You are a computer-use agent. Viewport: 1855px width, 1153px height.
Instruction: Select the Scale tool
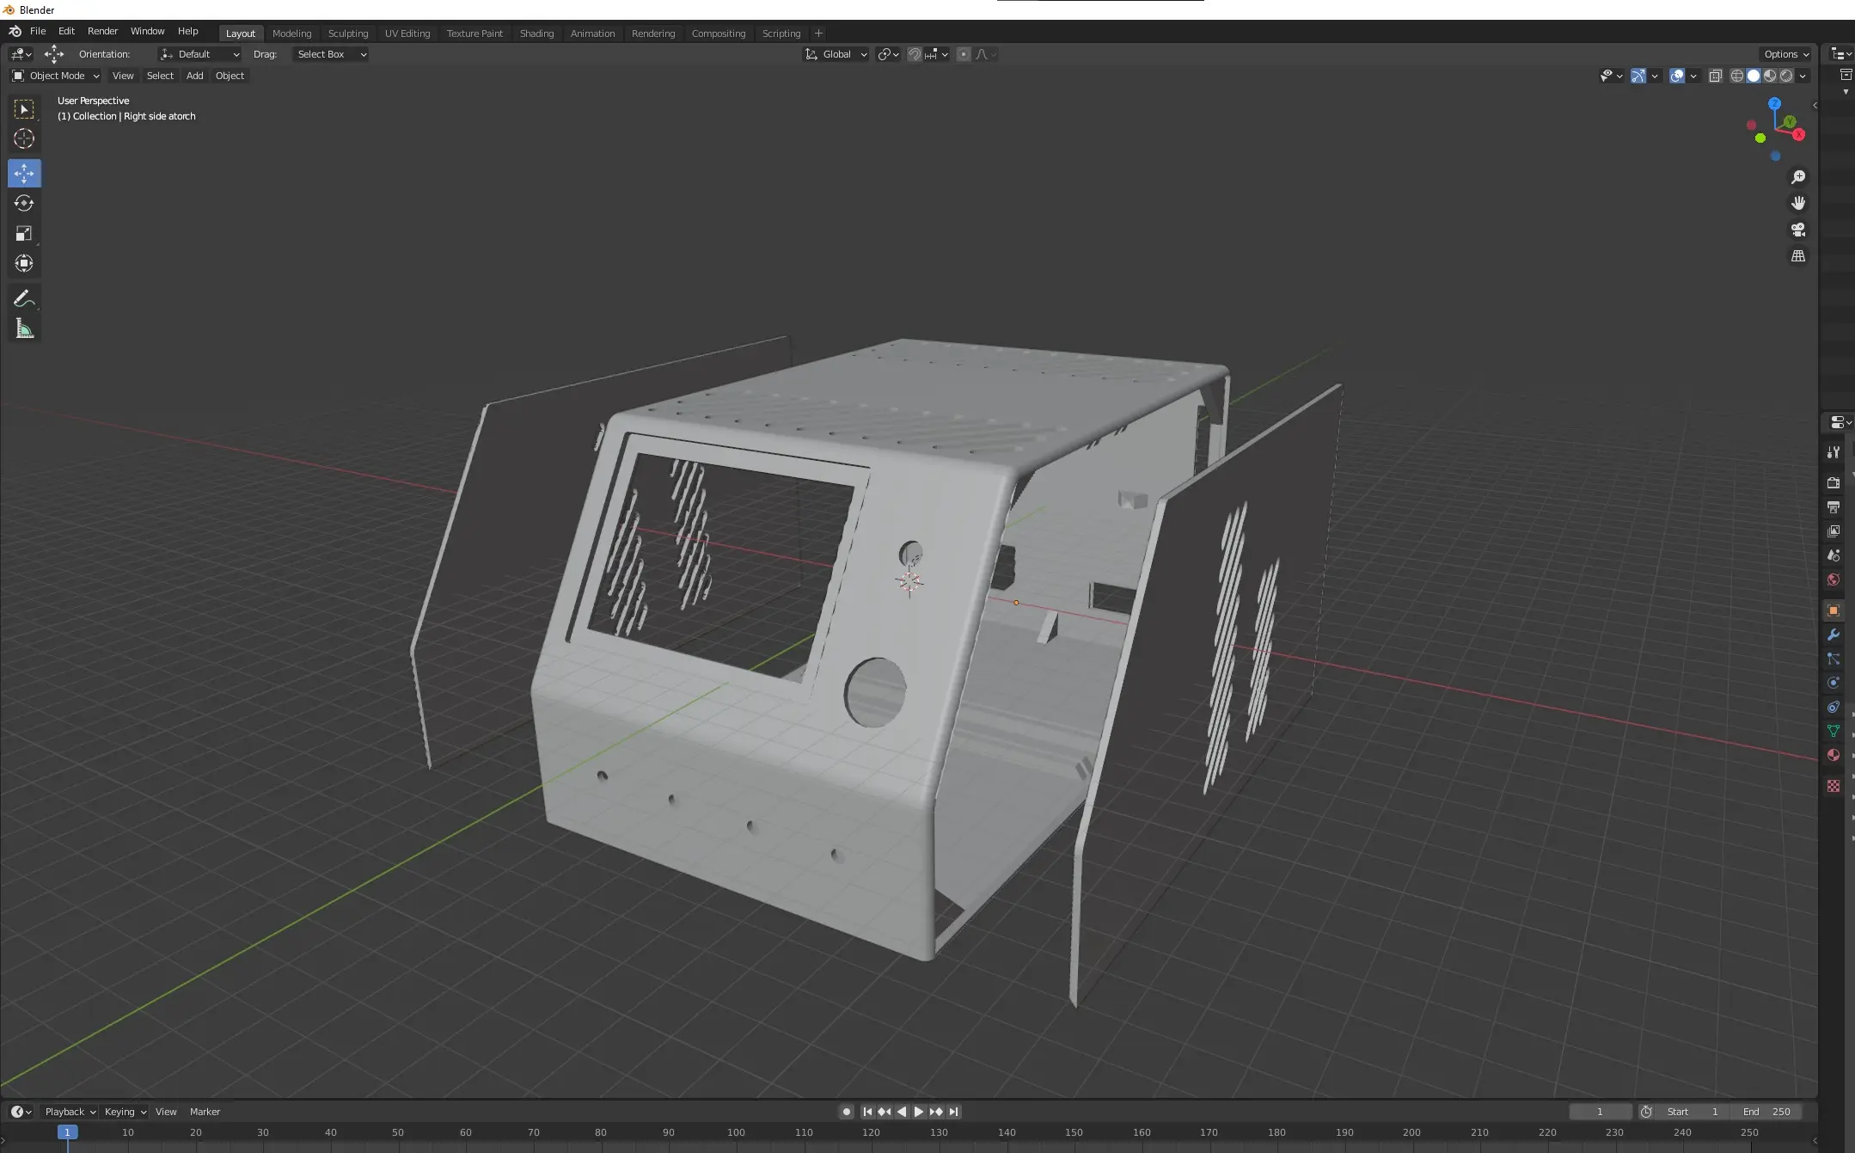click(x=24, y=234)
